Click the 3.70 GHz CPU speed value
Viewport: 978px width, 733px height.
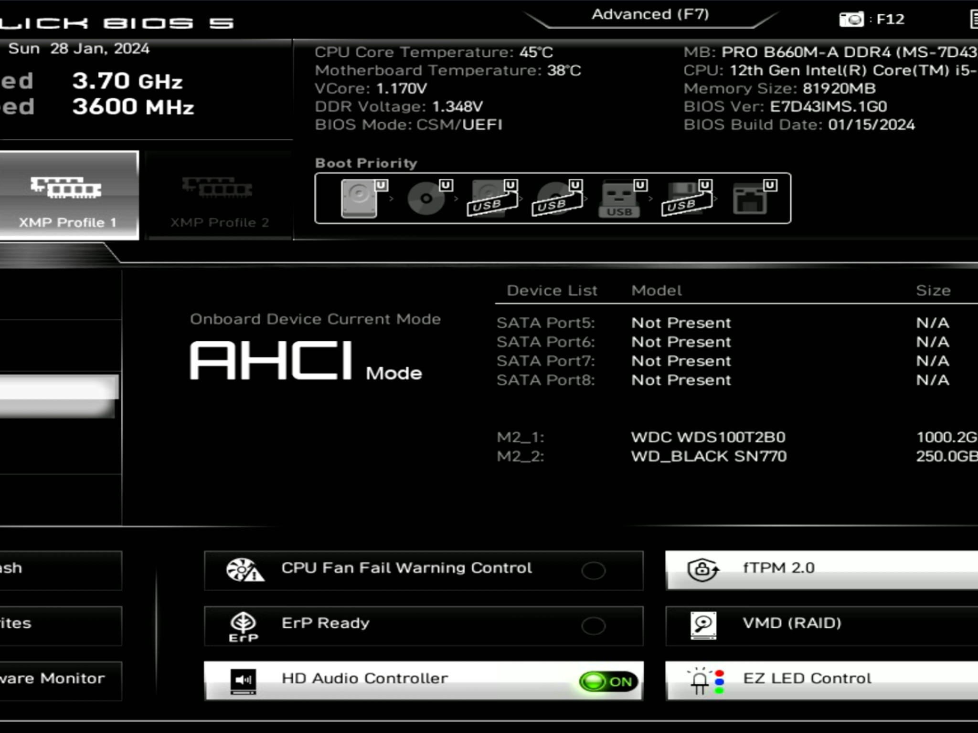coord(128,81)
